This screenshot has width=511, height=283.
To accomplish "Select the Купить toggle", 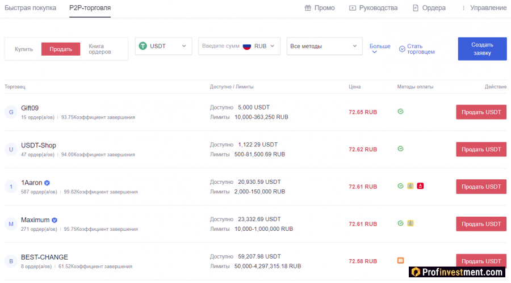I will point(24,49).
